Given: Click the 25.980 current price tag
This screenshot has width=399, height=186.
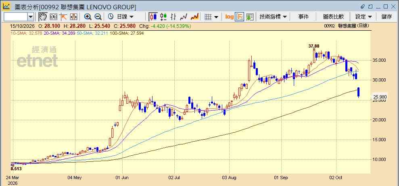Looking at the screenshot, I should [380, 97].
